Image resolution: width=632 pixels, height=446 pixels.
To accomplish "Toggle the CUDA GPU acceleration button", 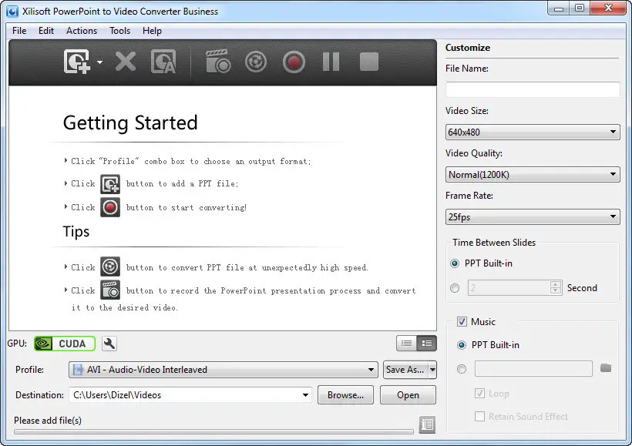I will coord(65,344).
